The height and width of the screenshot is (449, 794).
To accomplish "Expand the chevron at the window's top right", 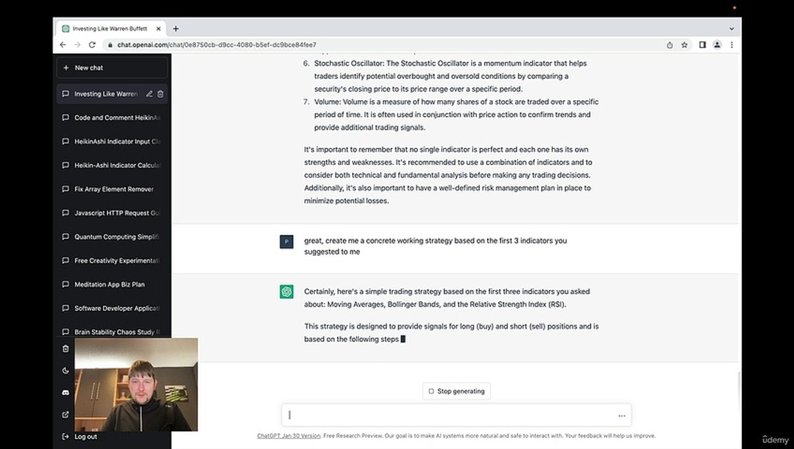I will click(732, 28).
